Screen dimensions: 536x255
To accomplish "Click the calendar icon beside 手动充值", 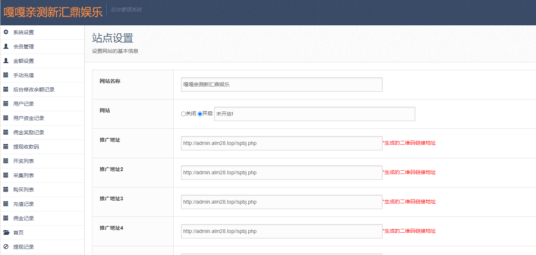I will 6,75.
